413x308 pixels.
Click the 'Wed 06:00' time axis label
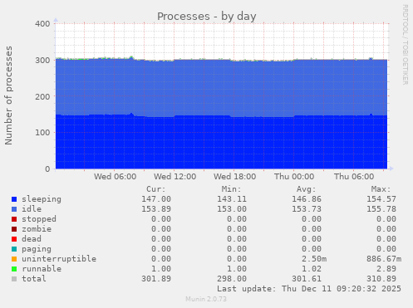[x=115, y=177]
